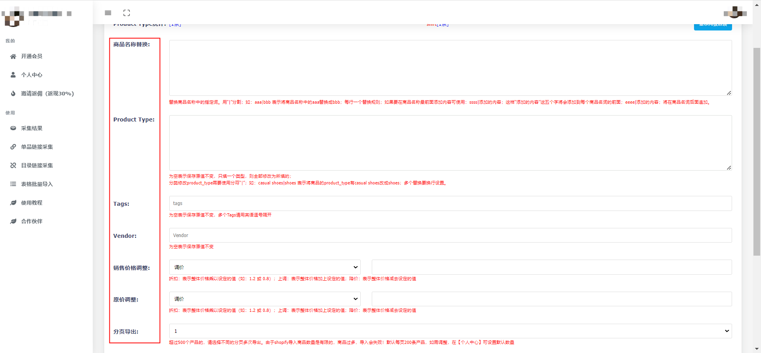761x353 pixels.
Task: Toggle the sidebar with hamburger icon
Action: click(108, 13)
